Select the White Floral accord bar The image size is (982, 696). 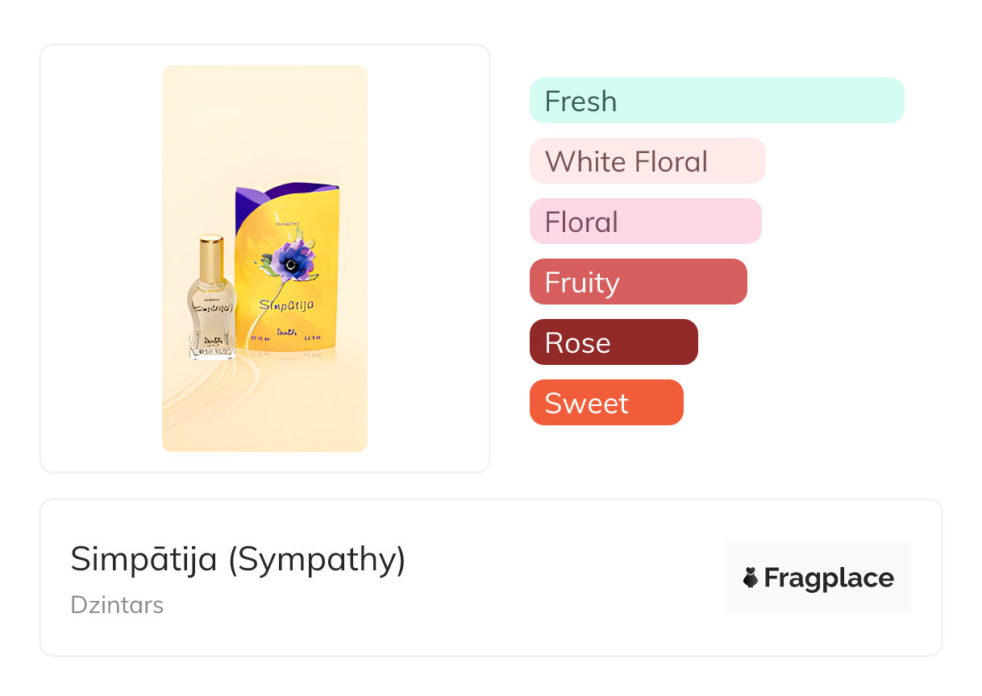pos(647,161)
